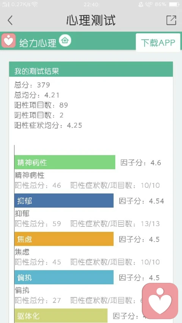Tap the floating pink heart app icon
Viewport: 182px width, 323px height.
[x=160, y=301]
